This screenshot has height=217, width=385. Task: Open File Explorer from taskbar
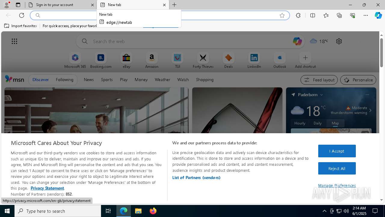pyautogui.click(x=138, y=211)
